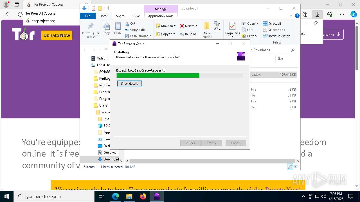The image size is (360, 202).
Task: Click the Cancel button in Tor setup
Action: 236,143
